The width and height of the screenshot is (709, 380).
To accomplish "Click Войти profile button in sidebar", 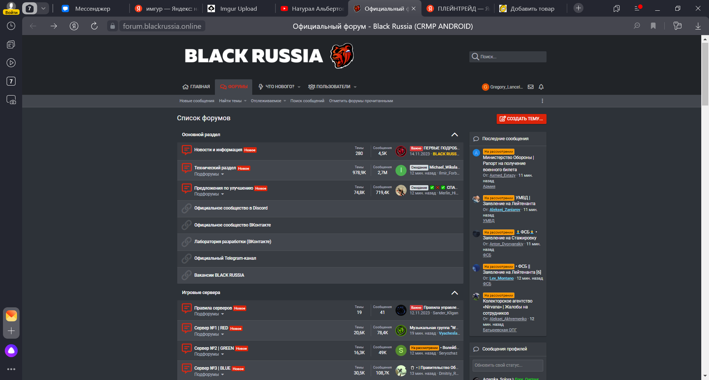I will tap(11, 8).
